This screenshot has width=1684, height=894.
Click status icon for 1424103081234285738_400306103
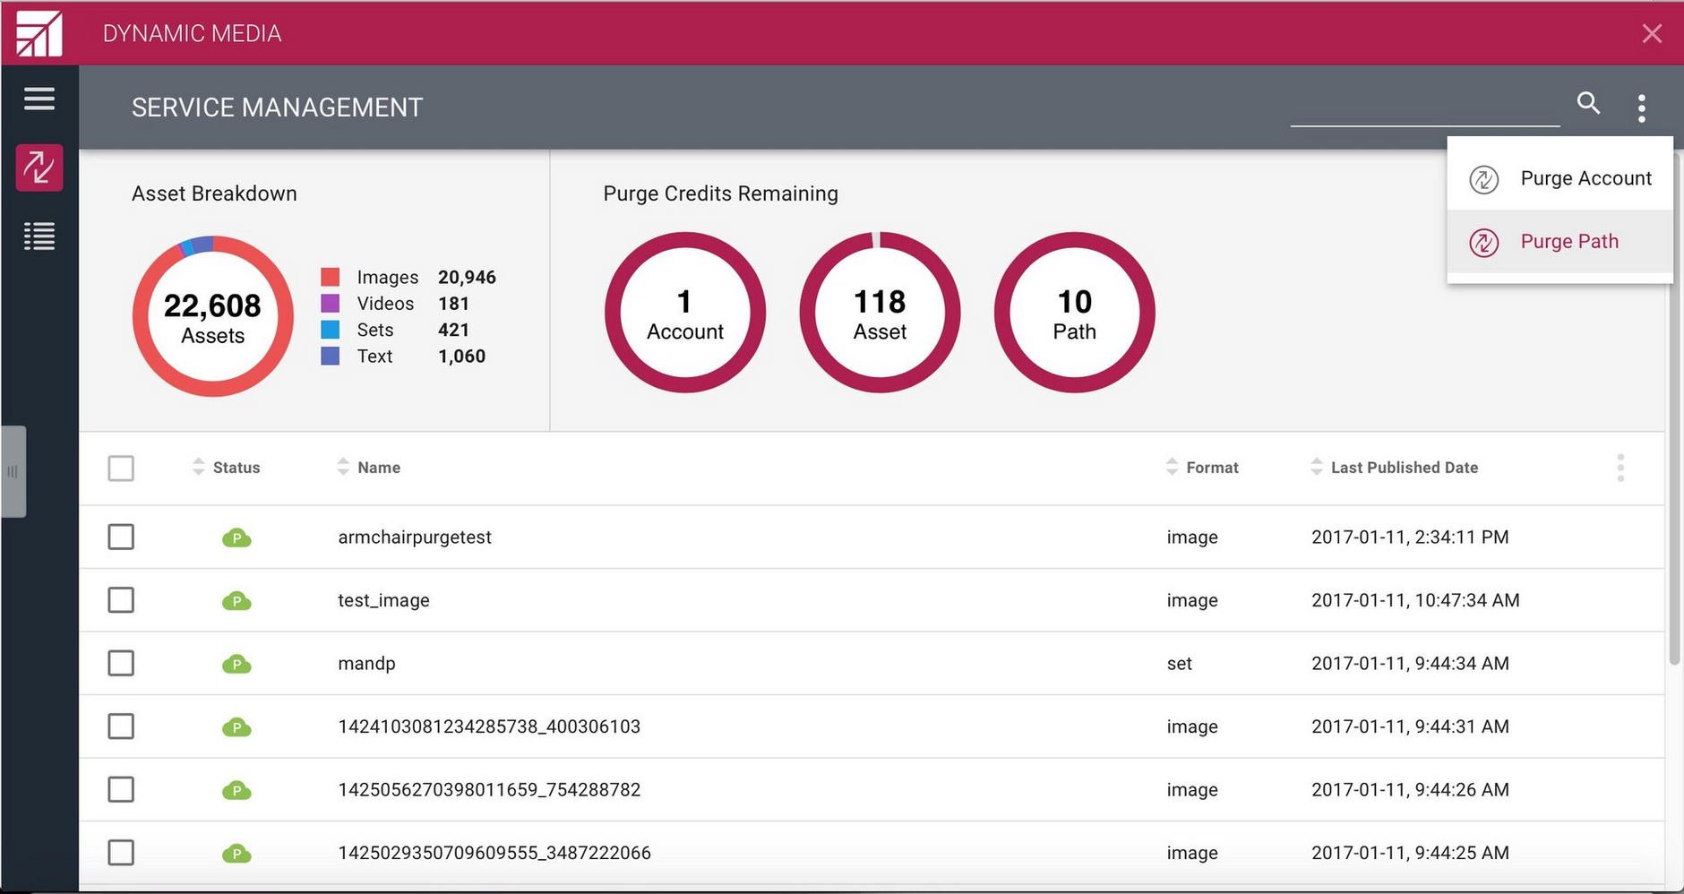pyautogui.click(x=236, y=727)
